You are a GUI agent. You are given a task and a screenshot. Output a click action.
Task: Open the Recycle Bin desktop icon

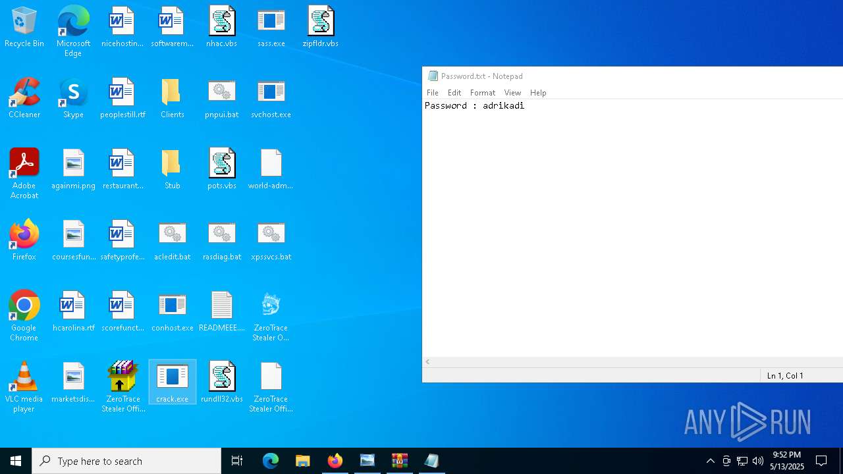(24, 28)
